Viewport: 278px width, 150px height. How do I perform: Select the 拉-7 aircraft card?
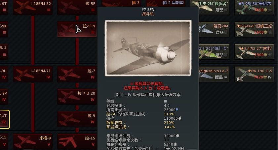click(x=77, y=74)
